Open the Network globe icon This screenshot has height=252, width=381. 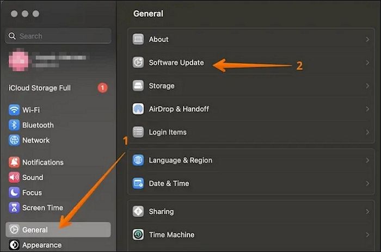pos(14,140)
